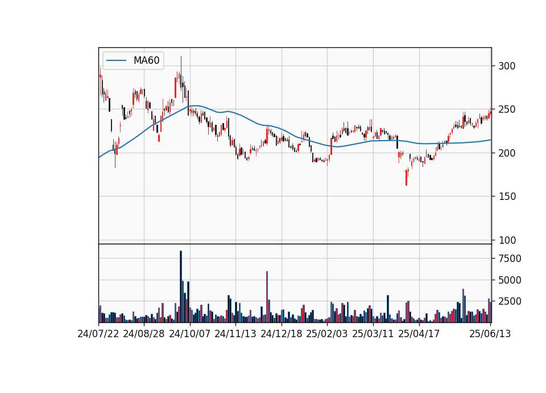Screen dimensions: 546x393
Task: Click the 25/02/03 date label
Action: pos(327,334)
